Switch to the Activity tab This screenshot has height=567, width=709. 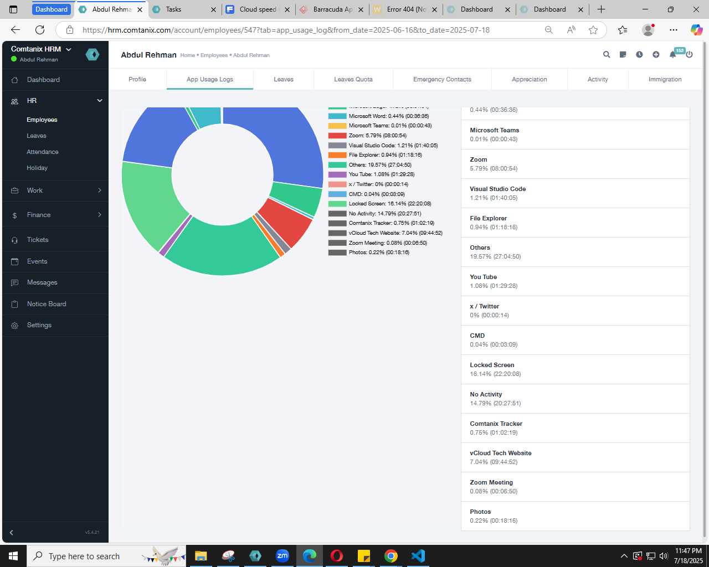pos(598,79)
